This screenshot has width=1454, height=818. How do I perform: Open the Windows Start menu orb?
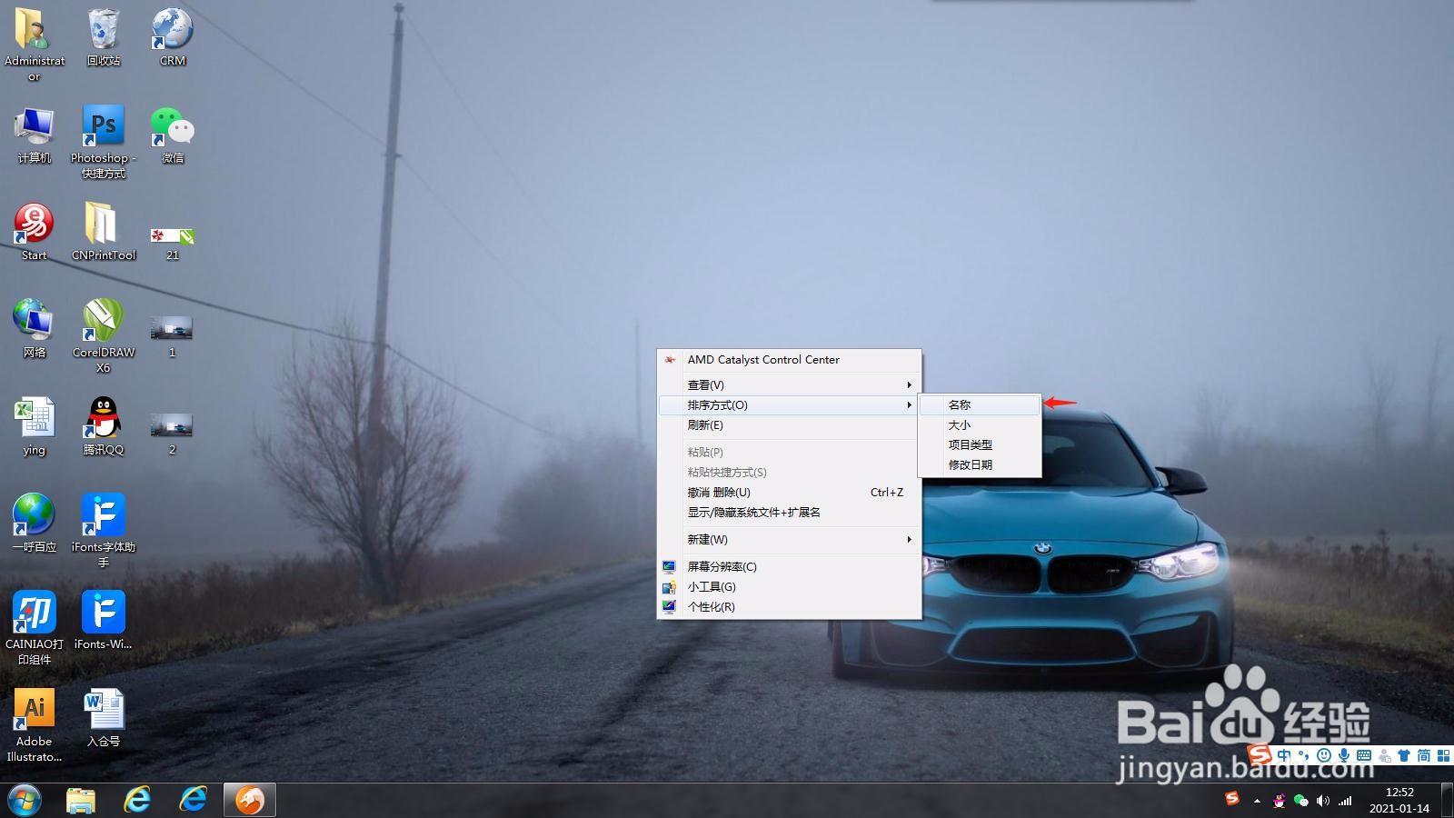pyautogui.click(x=25, y=800)
